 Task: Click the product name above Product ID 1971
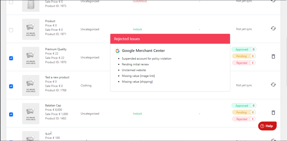(x=50, y=21)
